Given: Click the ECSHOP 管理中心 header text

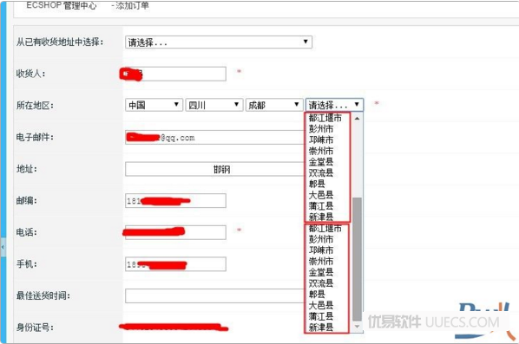Looking at the screenshot, I should click(x=62, y=5).
